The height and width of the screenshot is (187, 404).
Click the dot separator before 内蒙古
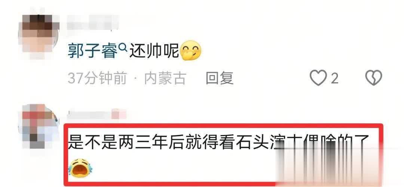135,78
